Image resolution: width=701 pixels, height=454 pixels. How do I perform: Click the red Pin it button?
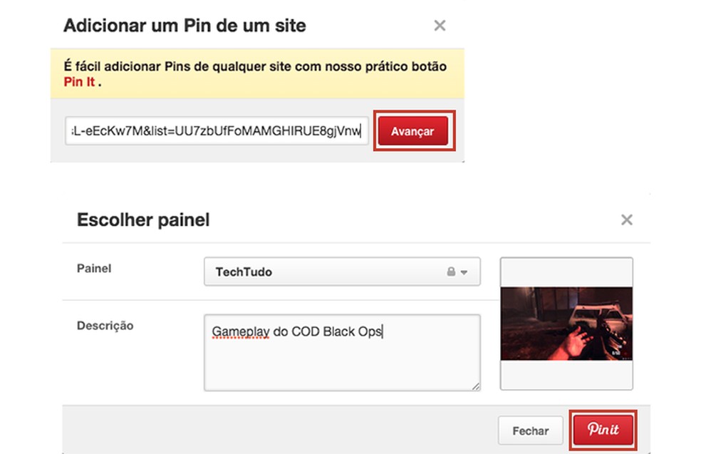[603, 430]
